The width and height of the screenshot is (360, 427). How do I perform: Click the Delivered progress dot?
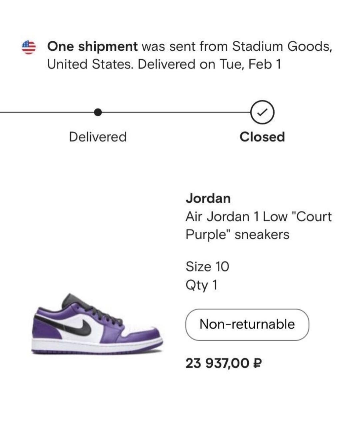pyautogui.click(x=98, y=112)
